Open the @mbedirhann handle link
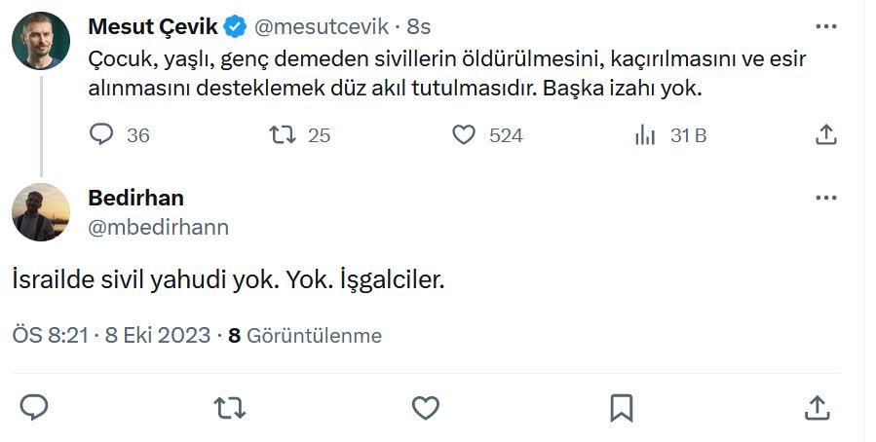 click(158, 227)
